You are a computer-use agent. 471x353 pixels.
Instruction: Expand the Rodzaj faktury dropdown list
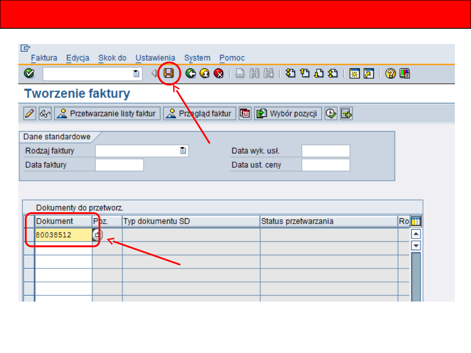(183, 151)
